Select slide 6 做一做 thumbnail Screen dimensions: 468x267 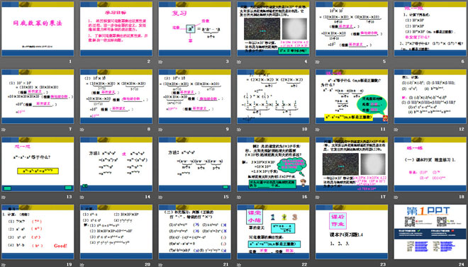pyautogui.click(x=430, y=29)
